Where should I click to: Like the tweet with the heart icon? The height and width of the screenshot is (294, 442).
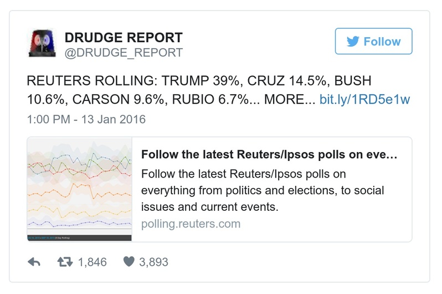point(129,262)
